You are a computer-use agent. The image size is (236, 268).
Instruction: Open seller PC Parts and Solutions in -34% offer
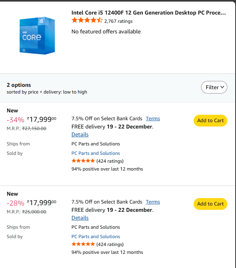96,153
